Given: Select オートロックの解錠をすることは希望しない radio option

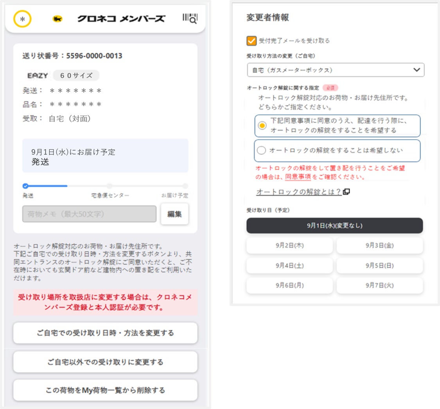Looking at the screenshot, I should click(x=261, y=150).
